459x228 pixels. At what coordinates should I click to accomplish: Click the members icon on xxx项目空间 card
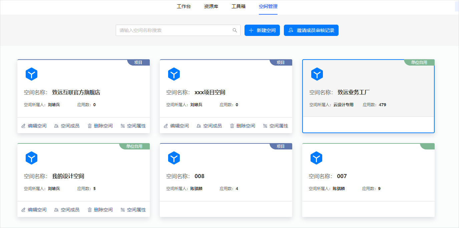[199, 126]
